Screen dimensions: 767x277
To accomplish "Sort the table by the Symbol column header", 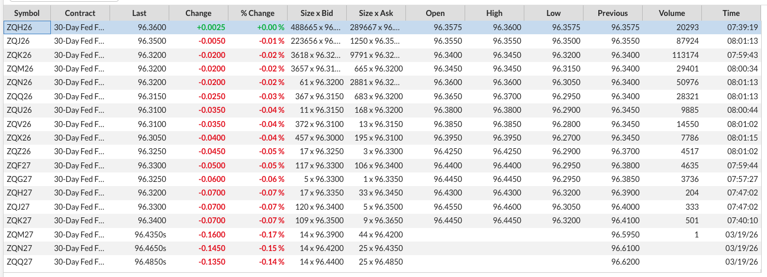I will (27, 13).
